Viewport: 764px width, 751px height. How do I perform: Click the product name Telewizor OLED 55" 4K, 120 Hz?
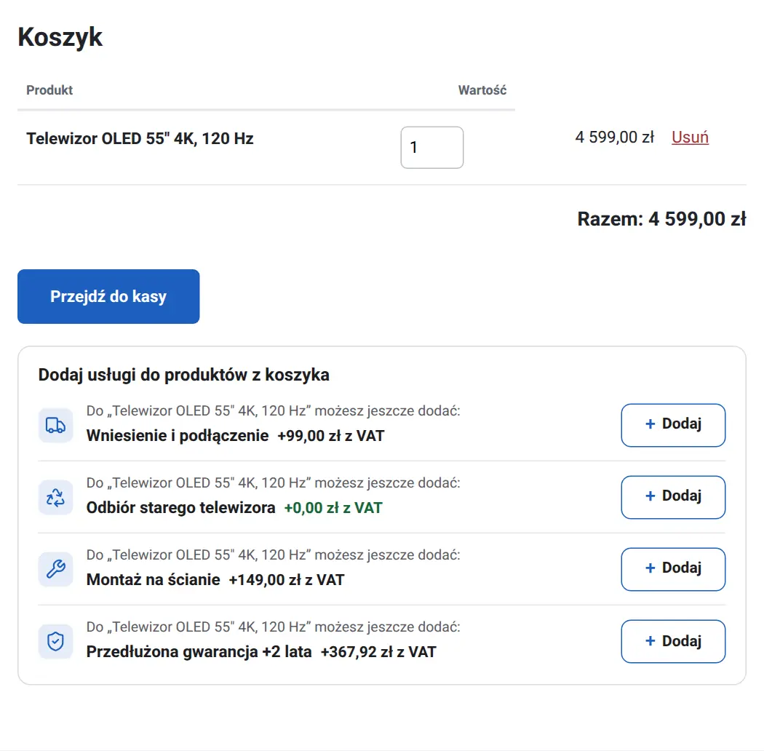[x=140, y=138]
